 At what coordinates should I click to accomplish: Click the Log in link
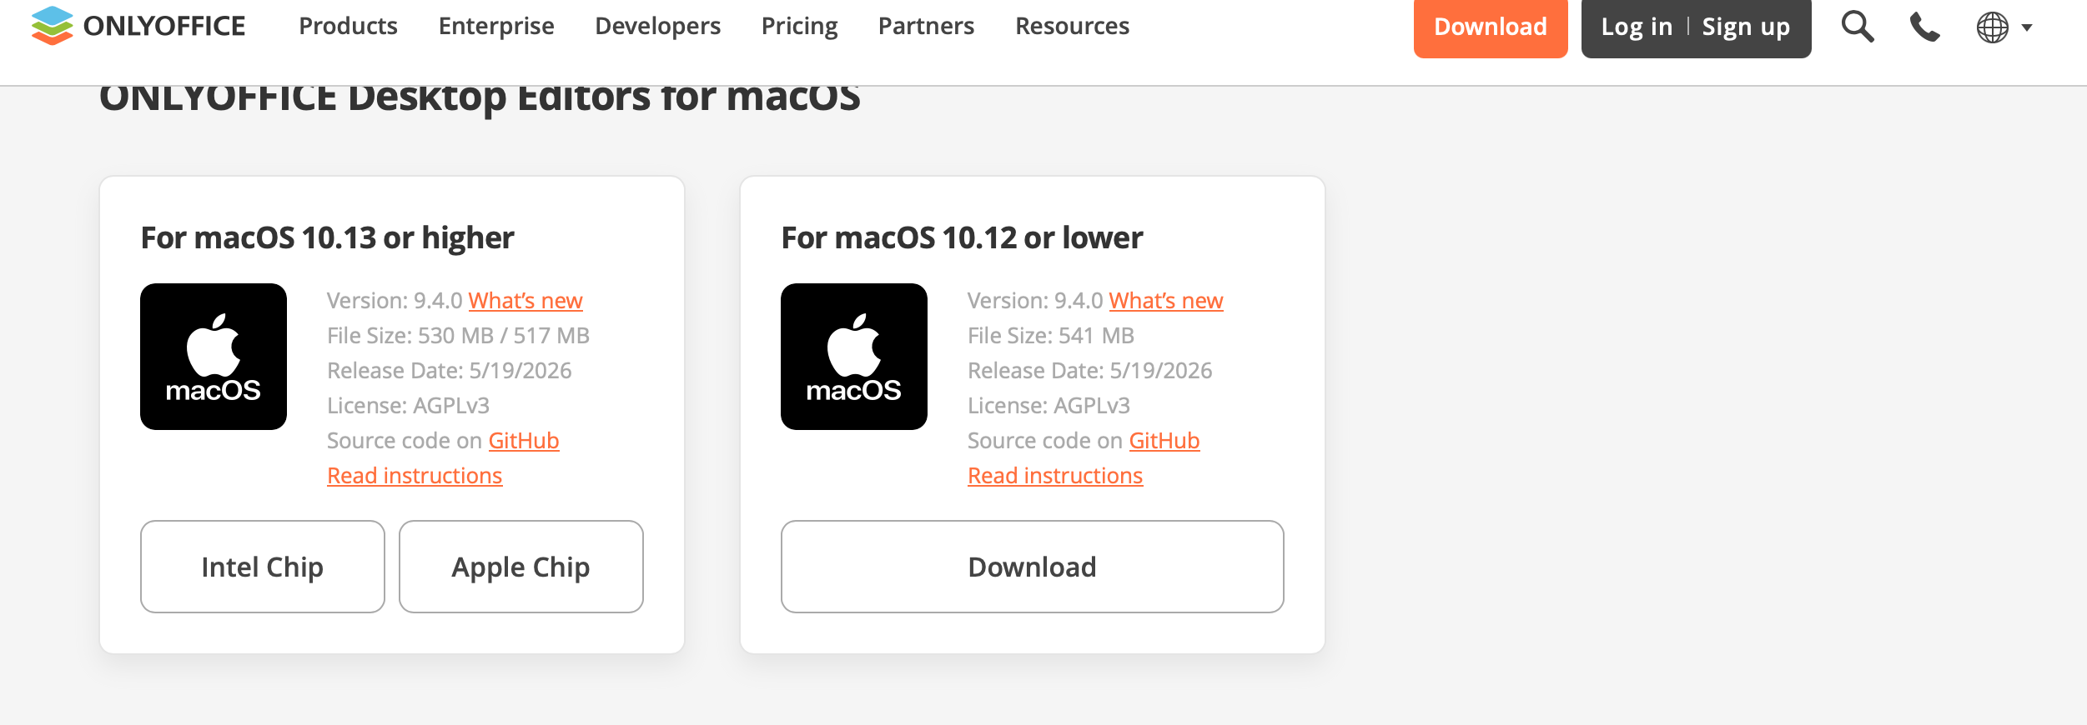click(x=1637, y=27)
